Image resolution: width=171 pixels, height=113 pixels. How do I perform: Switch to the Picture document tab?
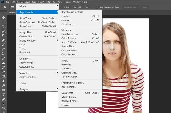(x=12, y=13)
